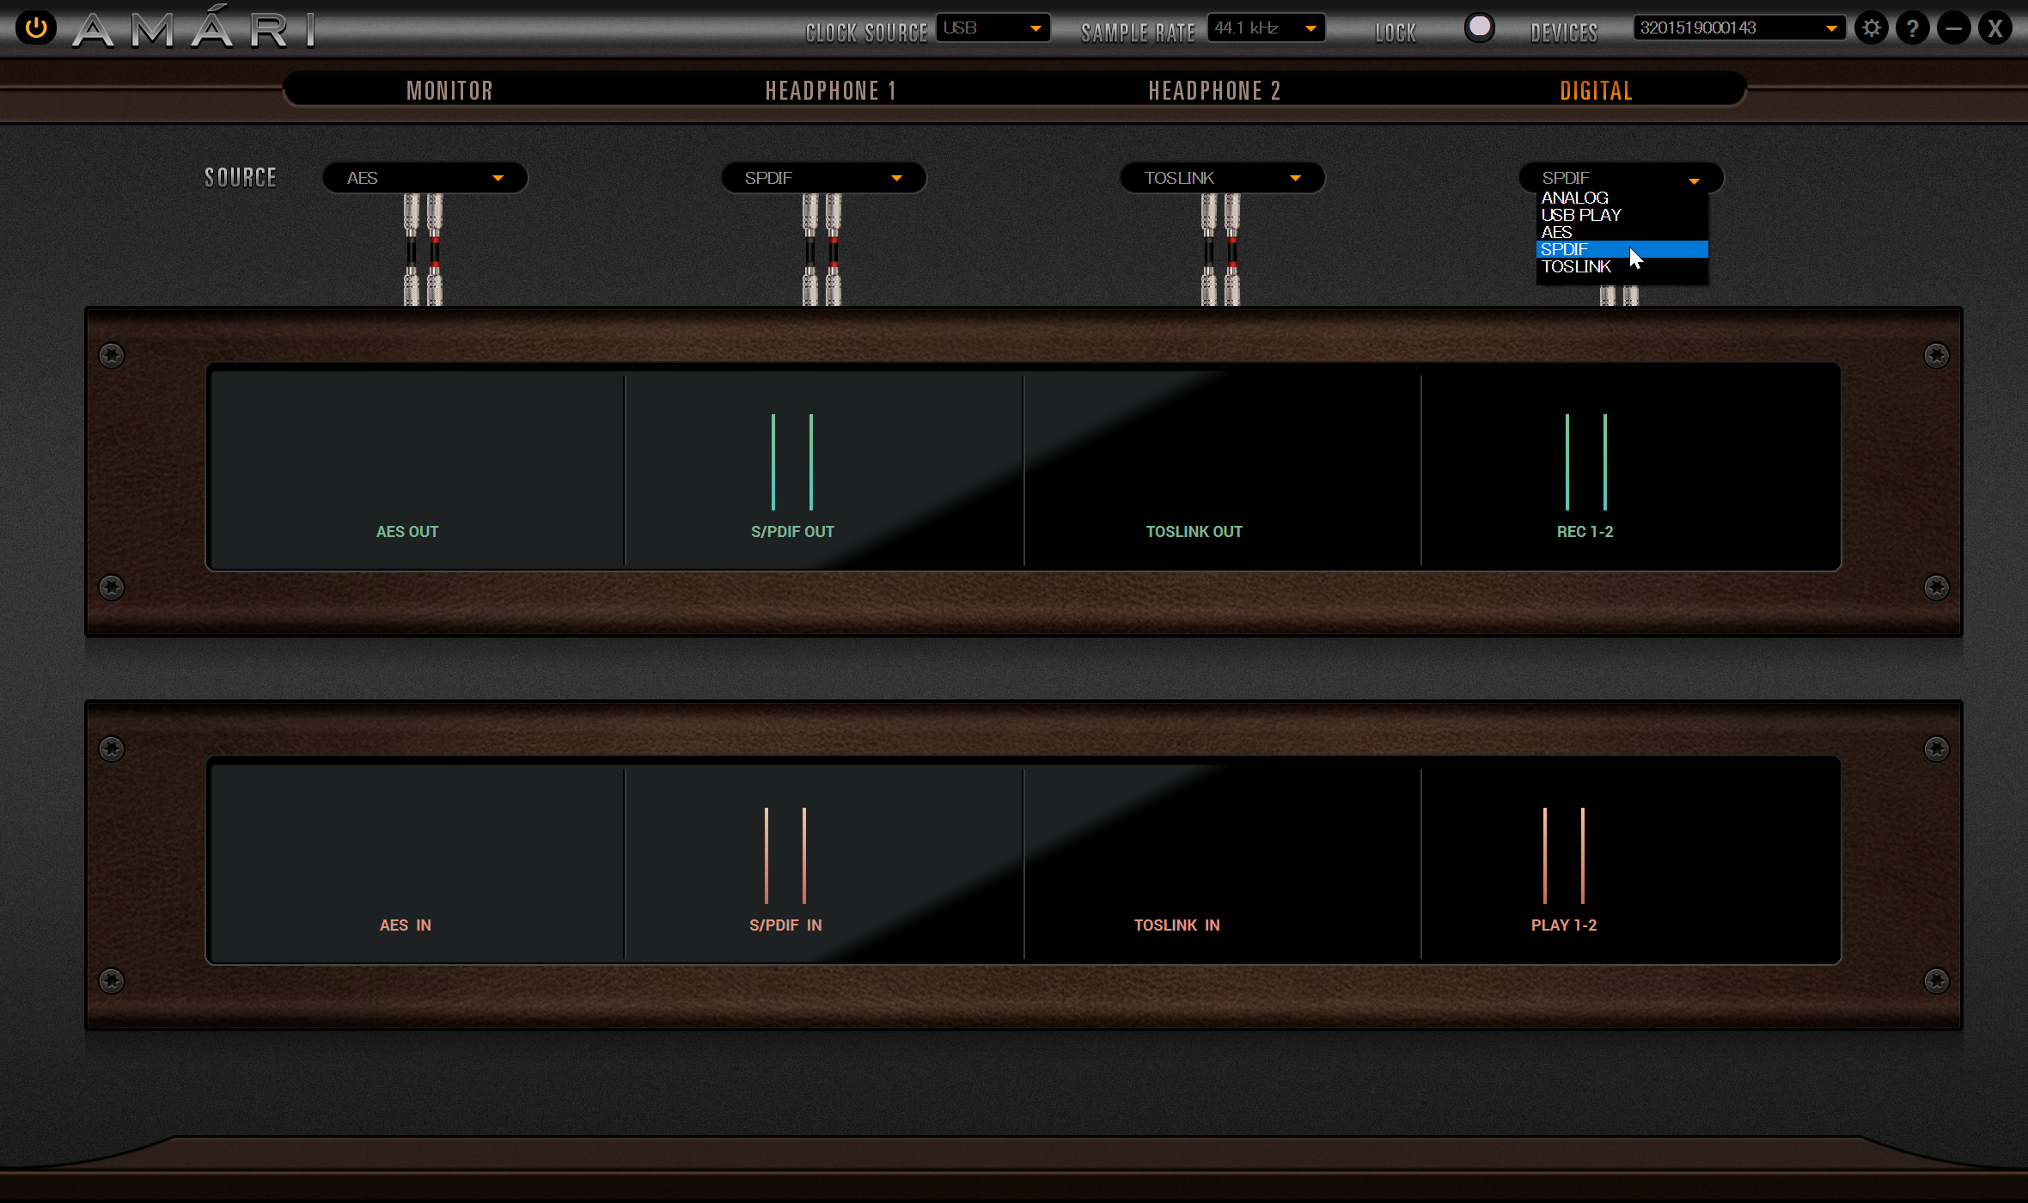This screenshot has width=2028, height=1203.
Task: Click the CLOCK SOURCE label
Action: pos(866,33)
